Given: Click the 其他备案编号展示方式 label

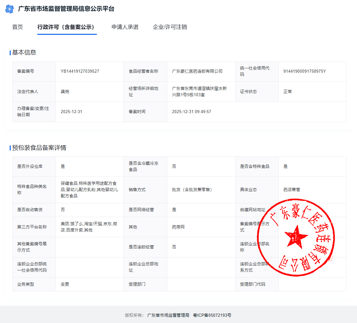Looking at the screenshot, I should pyautogui.click(x=32, y=247).
